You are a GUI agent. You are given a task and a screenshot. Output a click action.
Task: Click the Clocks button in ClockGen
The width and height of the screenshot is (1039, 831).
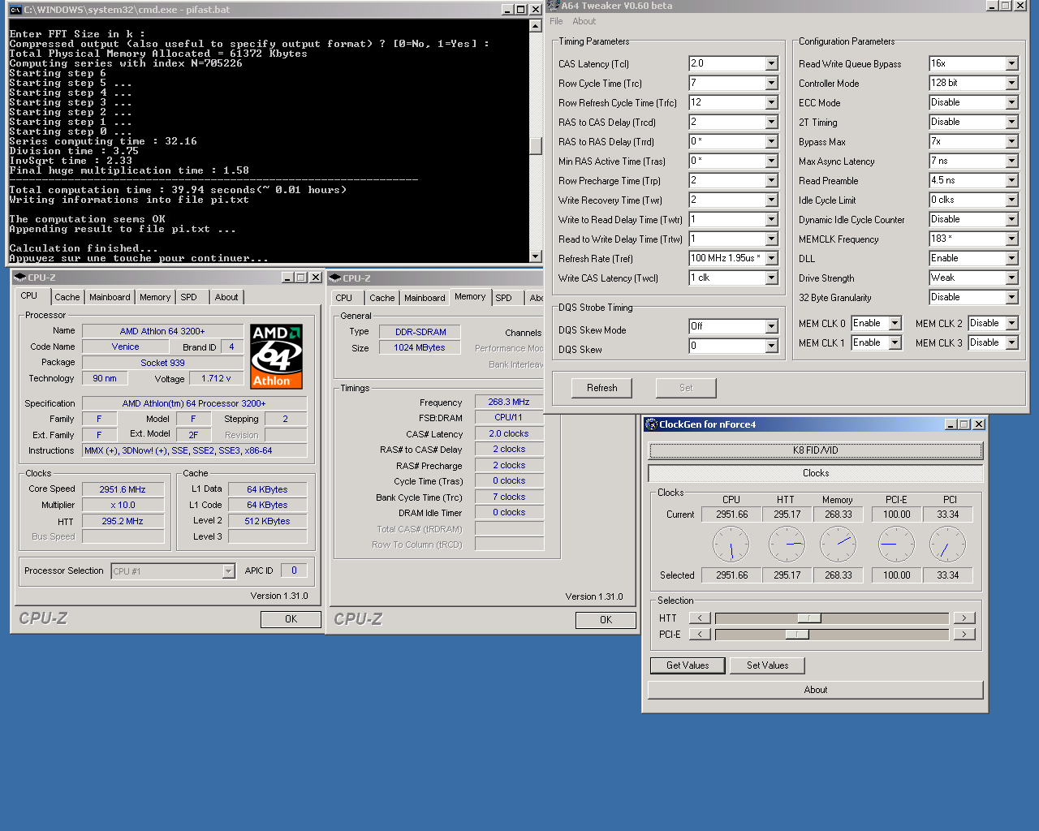(x=816, y=473)
